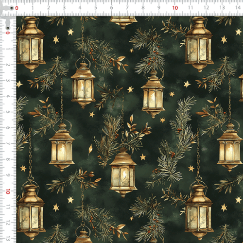Select the single falling golden leaf

tap(90, 150)
